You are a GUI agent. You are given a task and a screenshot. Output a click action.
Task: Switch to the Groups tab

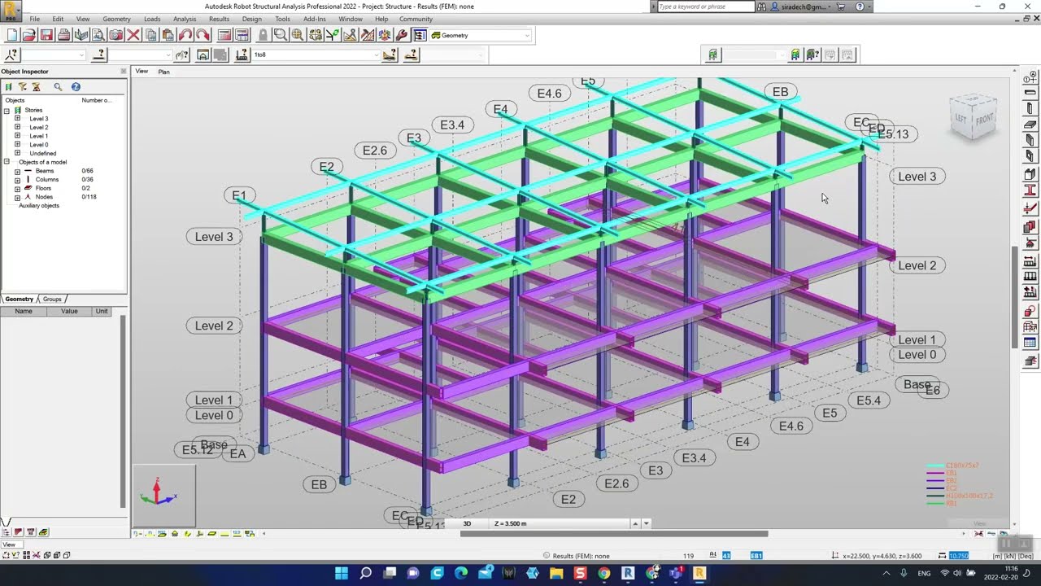pos(52,300)
